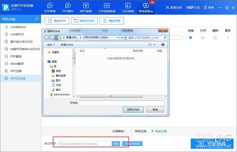Open the PDF转换 toolbar icon
This screenshot has height=152, width=237.
pos(50,8)
